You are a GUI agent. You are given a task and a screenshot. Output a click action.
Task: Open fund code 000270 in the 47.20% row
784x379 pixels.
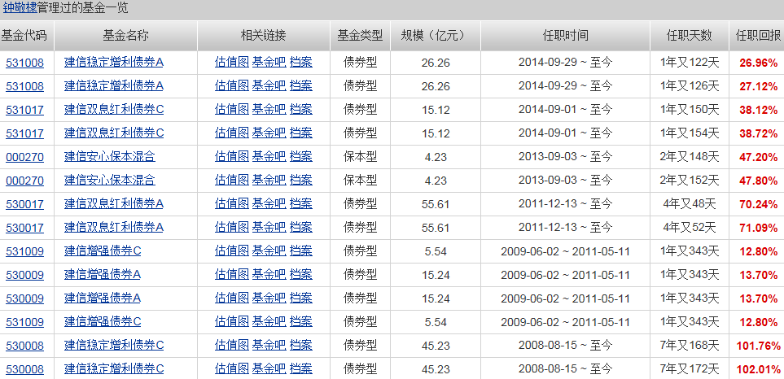(24, 157)
